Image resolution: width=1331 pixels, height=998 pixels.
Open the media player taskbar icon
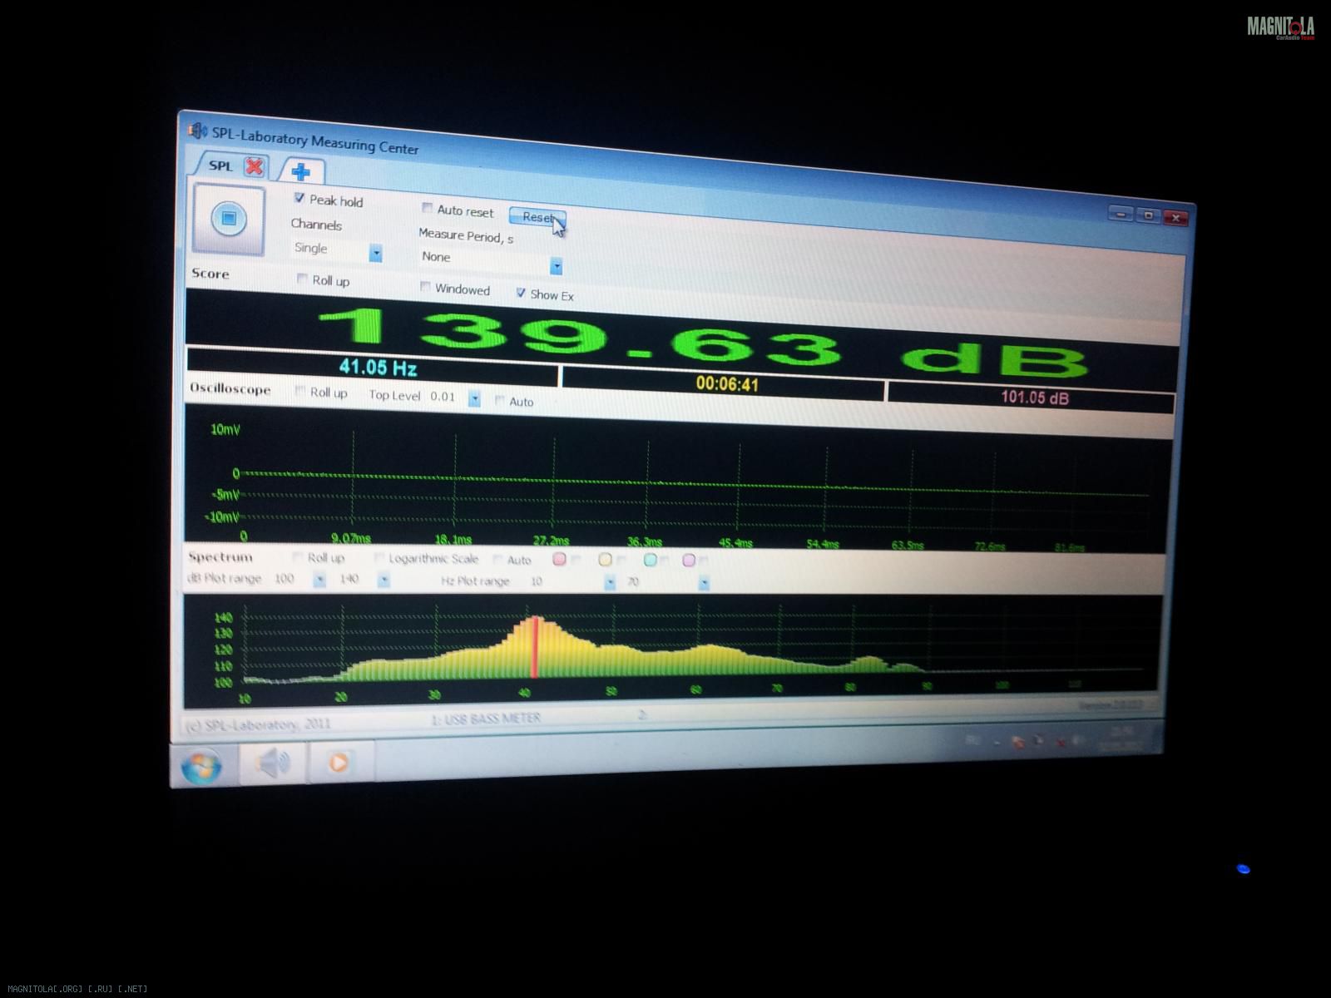[338, 762]
